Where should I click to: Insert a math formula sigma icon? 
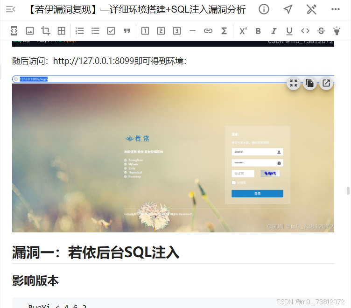[x=224, y=31]
